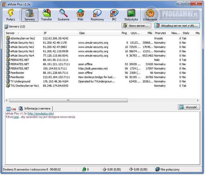Viewport: 205px width, 175px height.
Task: Click description 'New donkeys bridge for kad...'
Action: pyautogui.click(x=97, y=77)
